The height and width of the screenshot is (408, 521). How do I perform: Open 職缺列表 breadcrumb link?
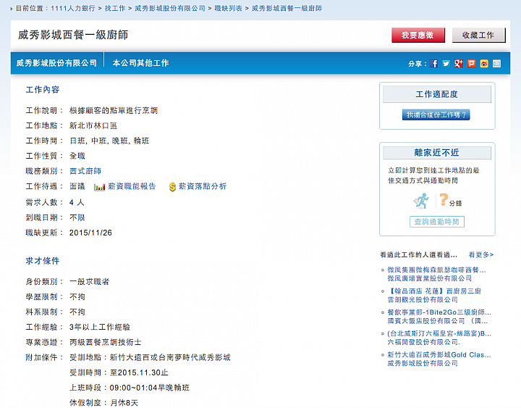point(228,8)
